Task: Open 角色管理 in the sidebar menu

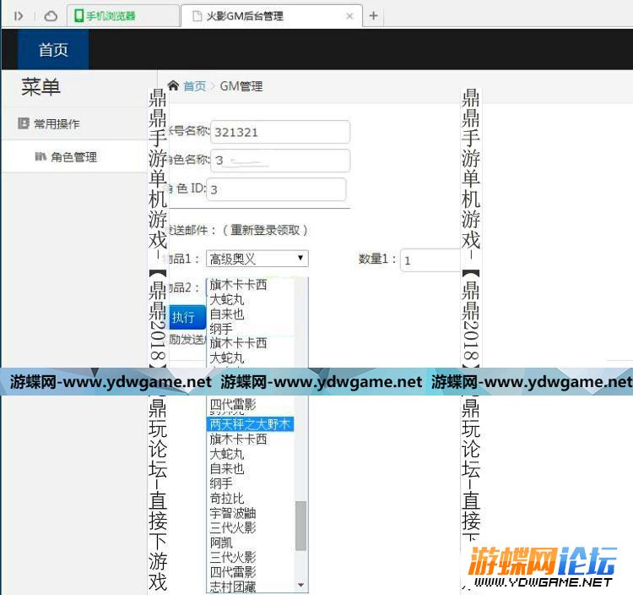Action: pyautogui.click(x=74, y=157)
